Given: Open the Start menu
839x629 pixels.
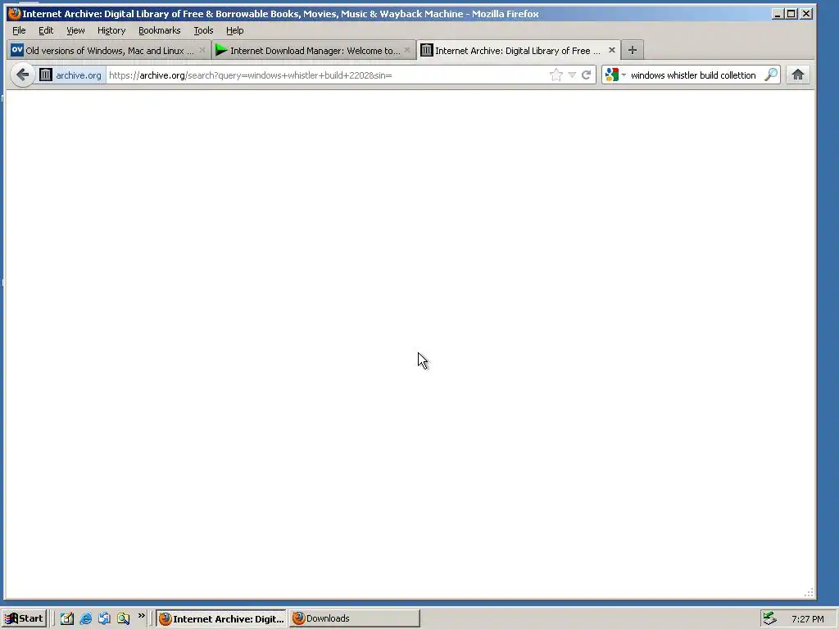Looking at the screenshot, I should coord(24,618).
